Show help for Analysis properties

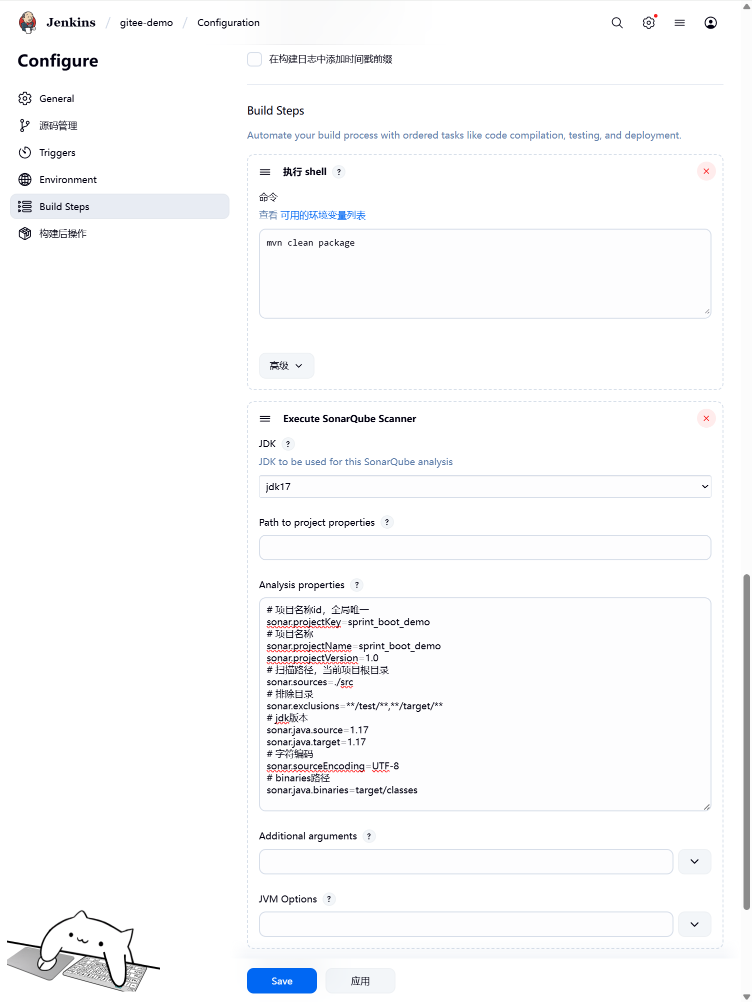357,585
